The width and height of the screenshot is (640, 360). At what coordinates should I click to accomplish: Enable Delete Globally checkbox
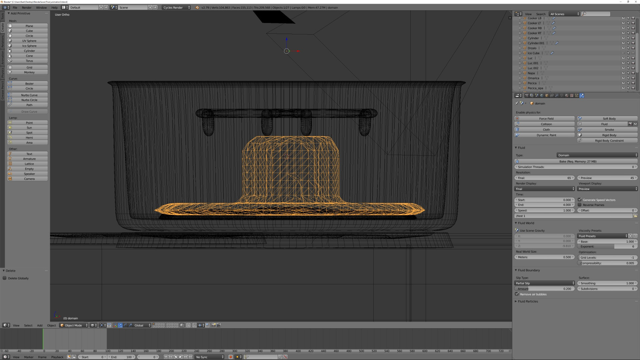click(5, 278)
